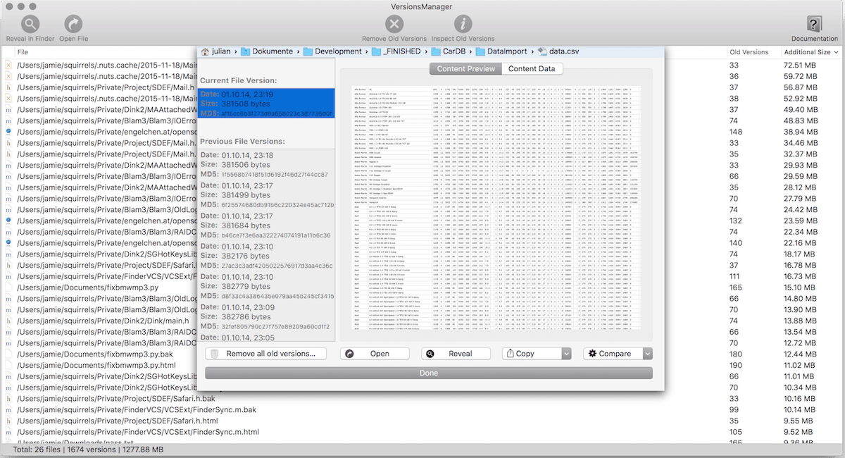Click the file icon of the FinderSync.m.bak row
845x458 pixels.
pyautogui.click(x=8, y=409)
